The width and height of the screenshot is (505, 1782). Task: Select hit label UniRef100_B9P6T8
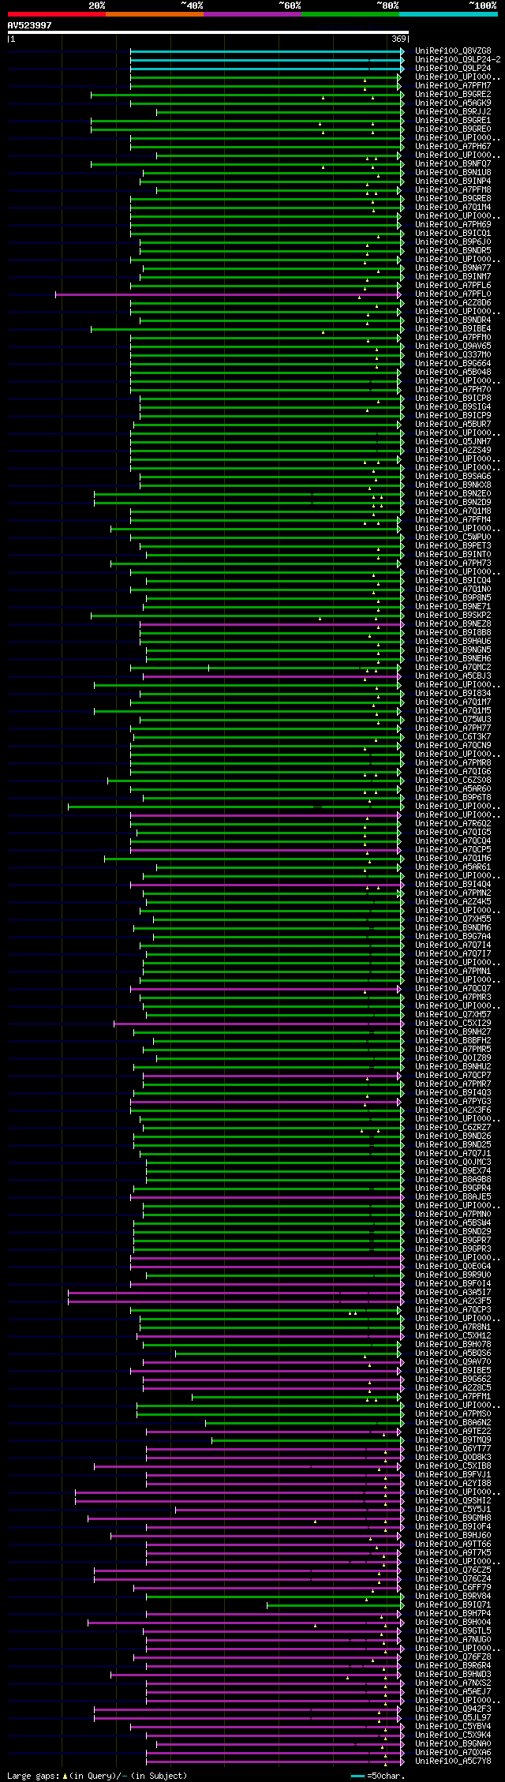point(453,798)
